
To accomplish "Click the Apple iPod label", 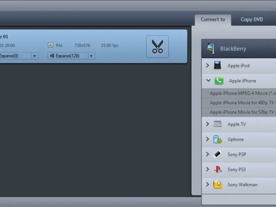I will [x=238, y=66].
